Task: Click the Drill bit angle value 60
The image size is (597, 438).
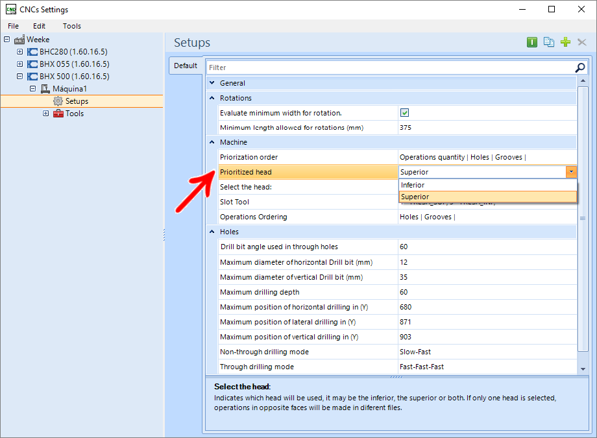Action: (404, 247)
